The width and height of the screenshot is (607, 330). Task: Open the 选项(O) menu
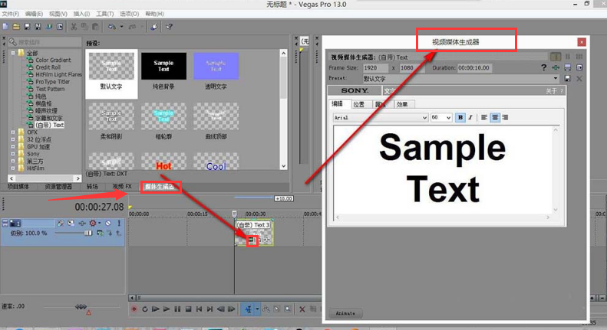pyautogui.click(x=129, y=14)
